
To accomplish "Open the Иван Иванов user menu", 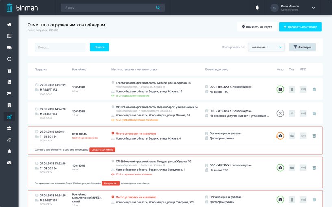I will coord(293,8).
